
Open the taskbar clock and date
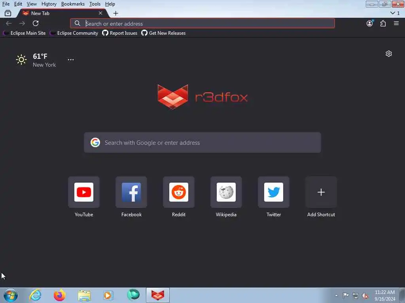(385, 296)
